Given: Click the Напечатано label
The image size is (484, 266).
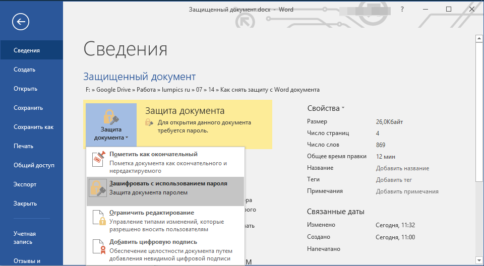Looking at the screenshot, I should [324, 249].
